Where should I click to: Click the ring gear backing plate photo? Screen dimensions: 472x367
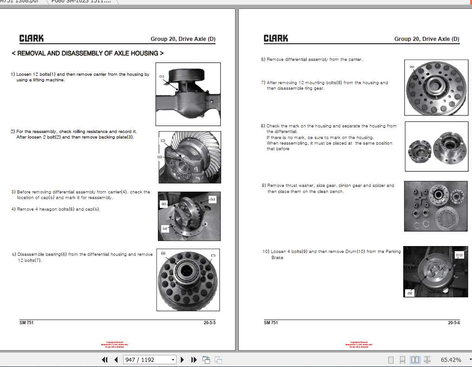[x=190, y=157]
